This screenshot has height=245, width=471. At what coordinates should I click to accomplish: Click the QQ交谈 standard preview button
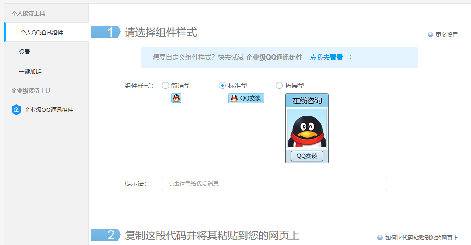246,98
